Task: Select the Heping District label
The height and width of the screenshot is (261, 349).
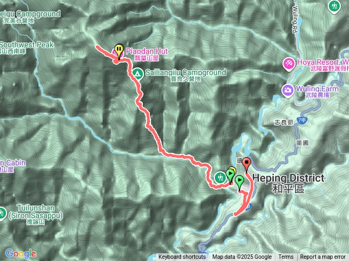Action: coord(288,183)
